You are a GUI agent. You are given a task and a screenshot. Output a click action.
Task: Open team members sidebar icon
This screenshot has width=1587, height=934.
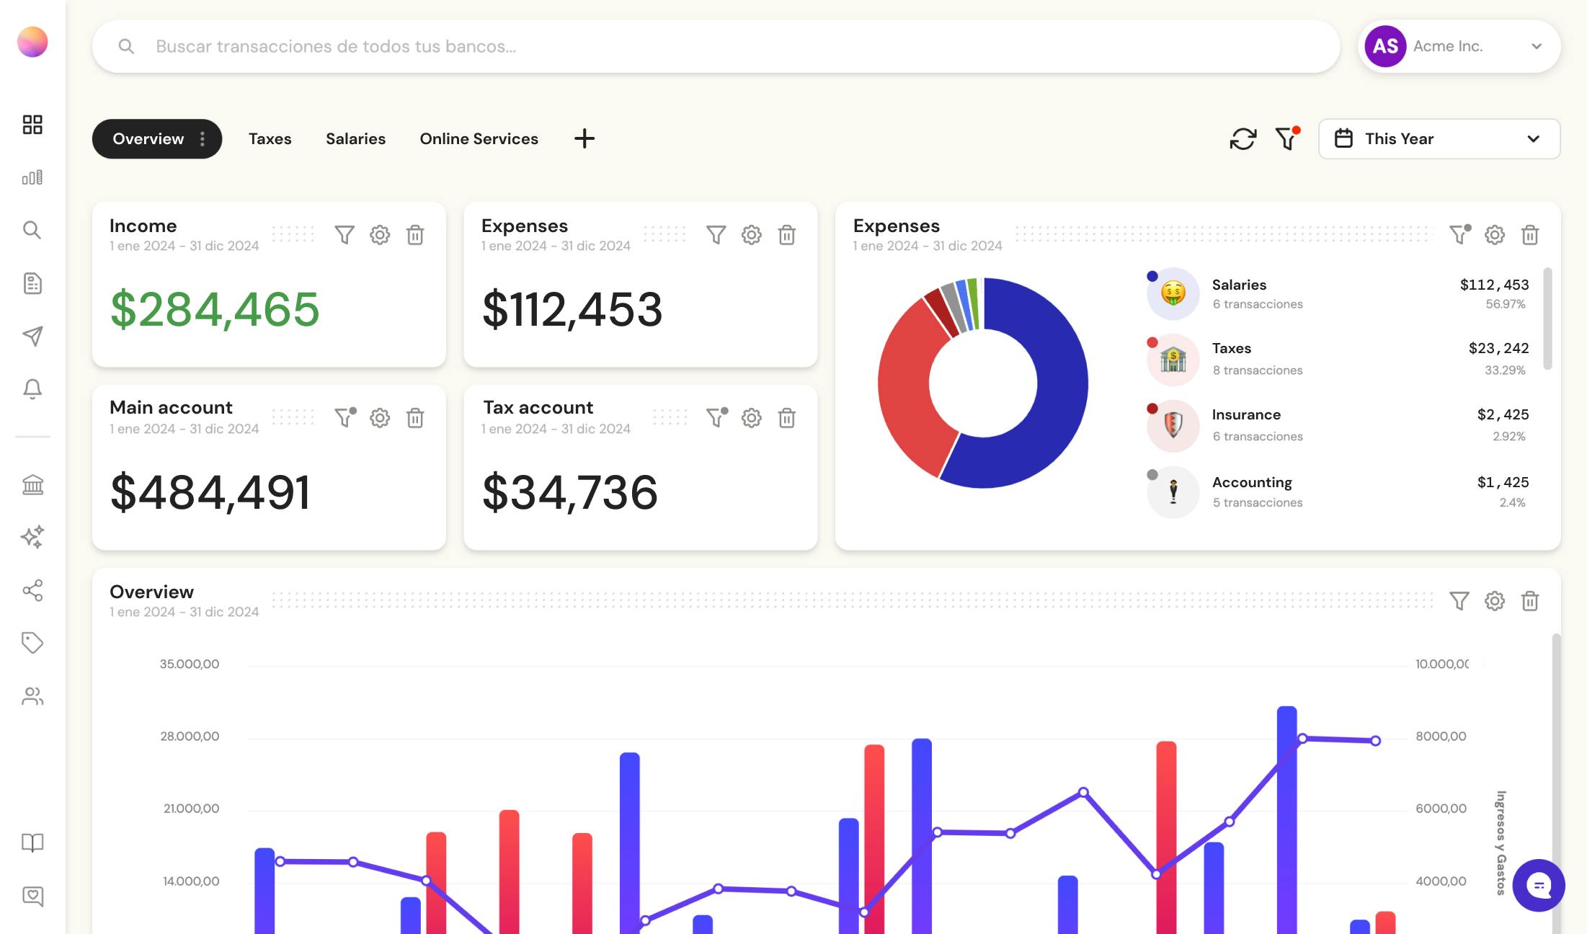(x=32, y=696)
